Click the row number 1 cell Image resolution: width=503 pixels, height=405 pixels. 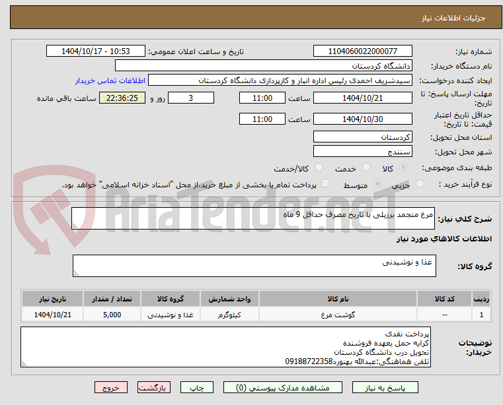tap(481, 315)
